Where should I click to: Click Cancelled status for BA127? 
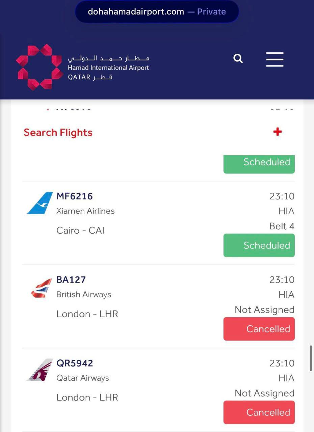[x=259, y=329]
